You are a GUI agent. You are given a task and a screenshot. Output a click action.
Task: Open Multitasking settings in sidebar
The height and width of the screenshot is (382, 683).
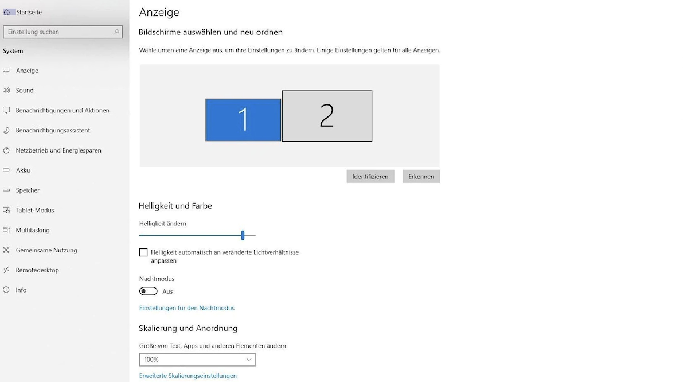pos(32,230)
